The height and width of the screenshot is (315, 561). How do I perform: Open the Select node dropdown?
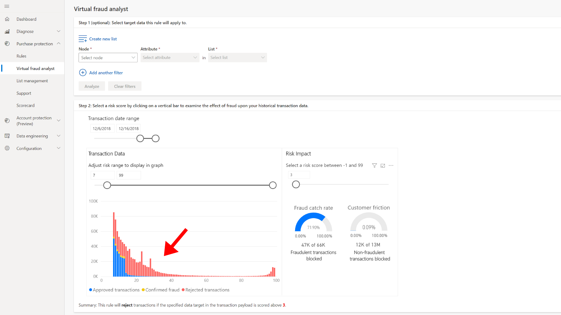[108, 57]
